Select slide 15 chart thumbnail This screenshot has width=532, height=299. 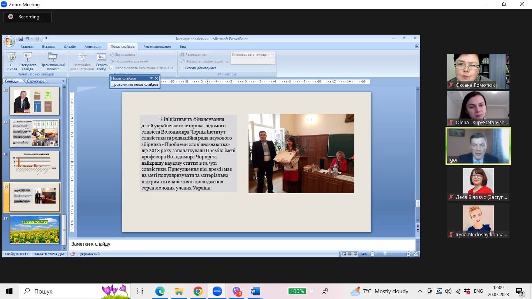point(34,165)
